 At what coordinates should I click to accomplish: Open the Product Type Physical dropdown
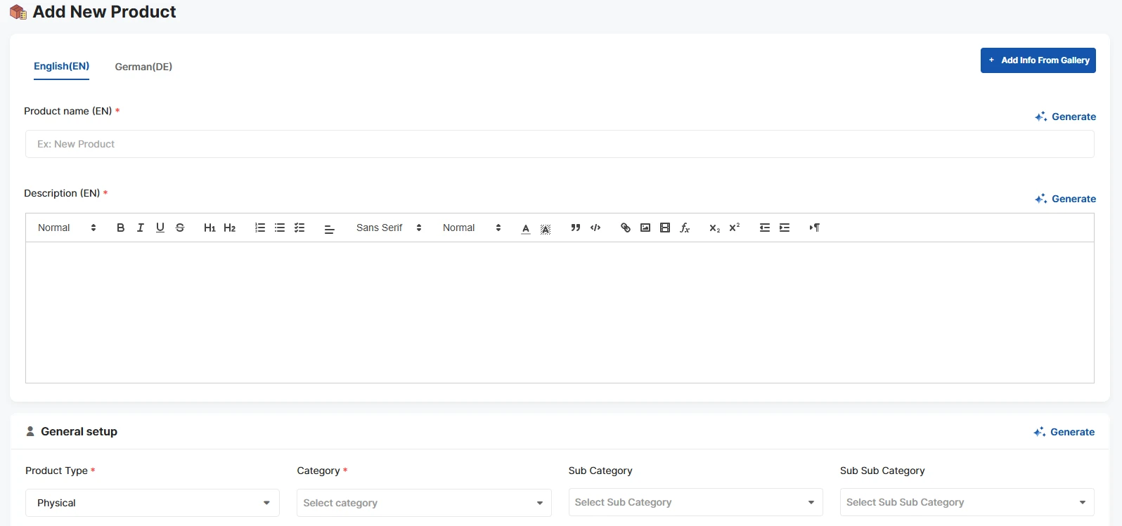[x=153, y=503]
